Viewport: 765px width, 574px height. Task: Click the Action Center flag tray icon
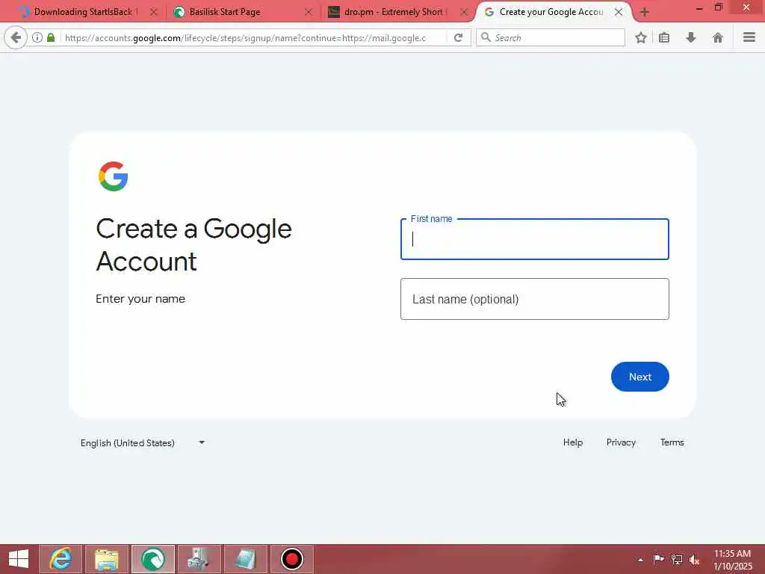[658, 559]
